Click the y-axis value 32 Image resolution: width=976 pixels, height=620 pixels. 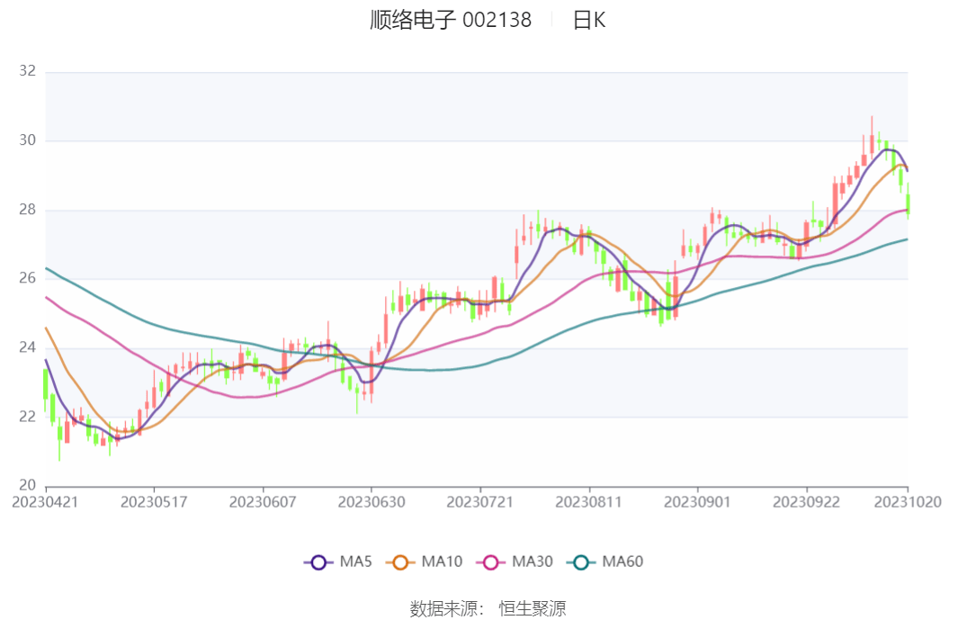click(x=27, y=71)
